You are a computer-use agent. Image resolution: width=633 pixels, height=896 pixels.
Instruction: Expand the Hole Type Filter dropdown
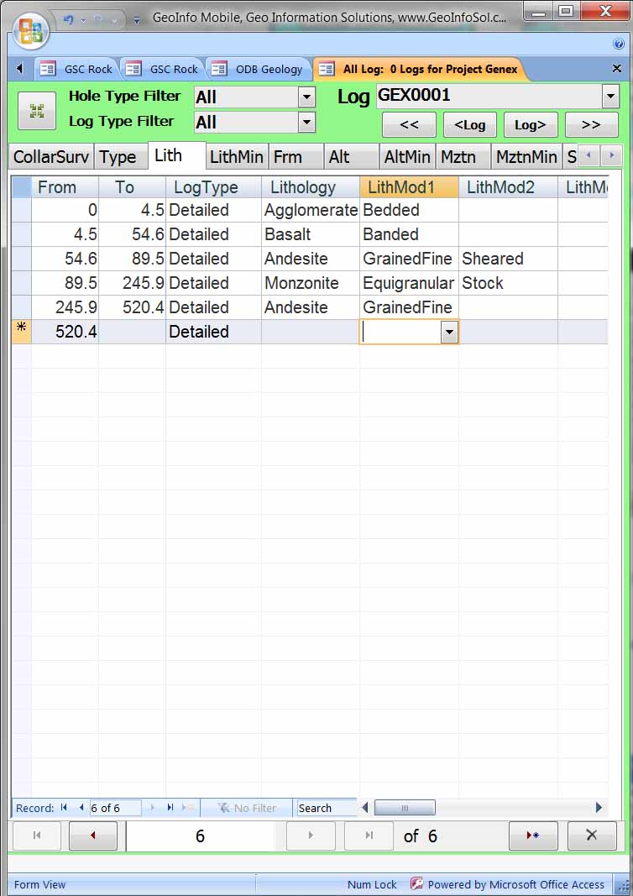306,97
